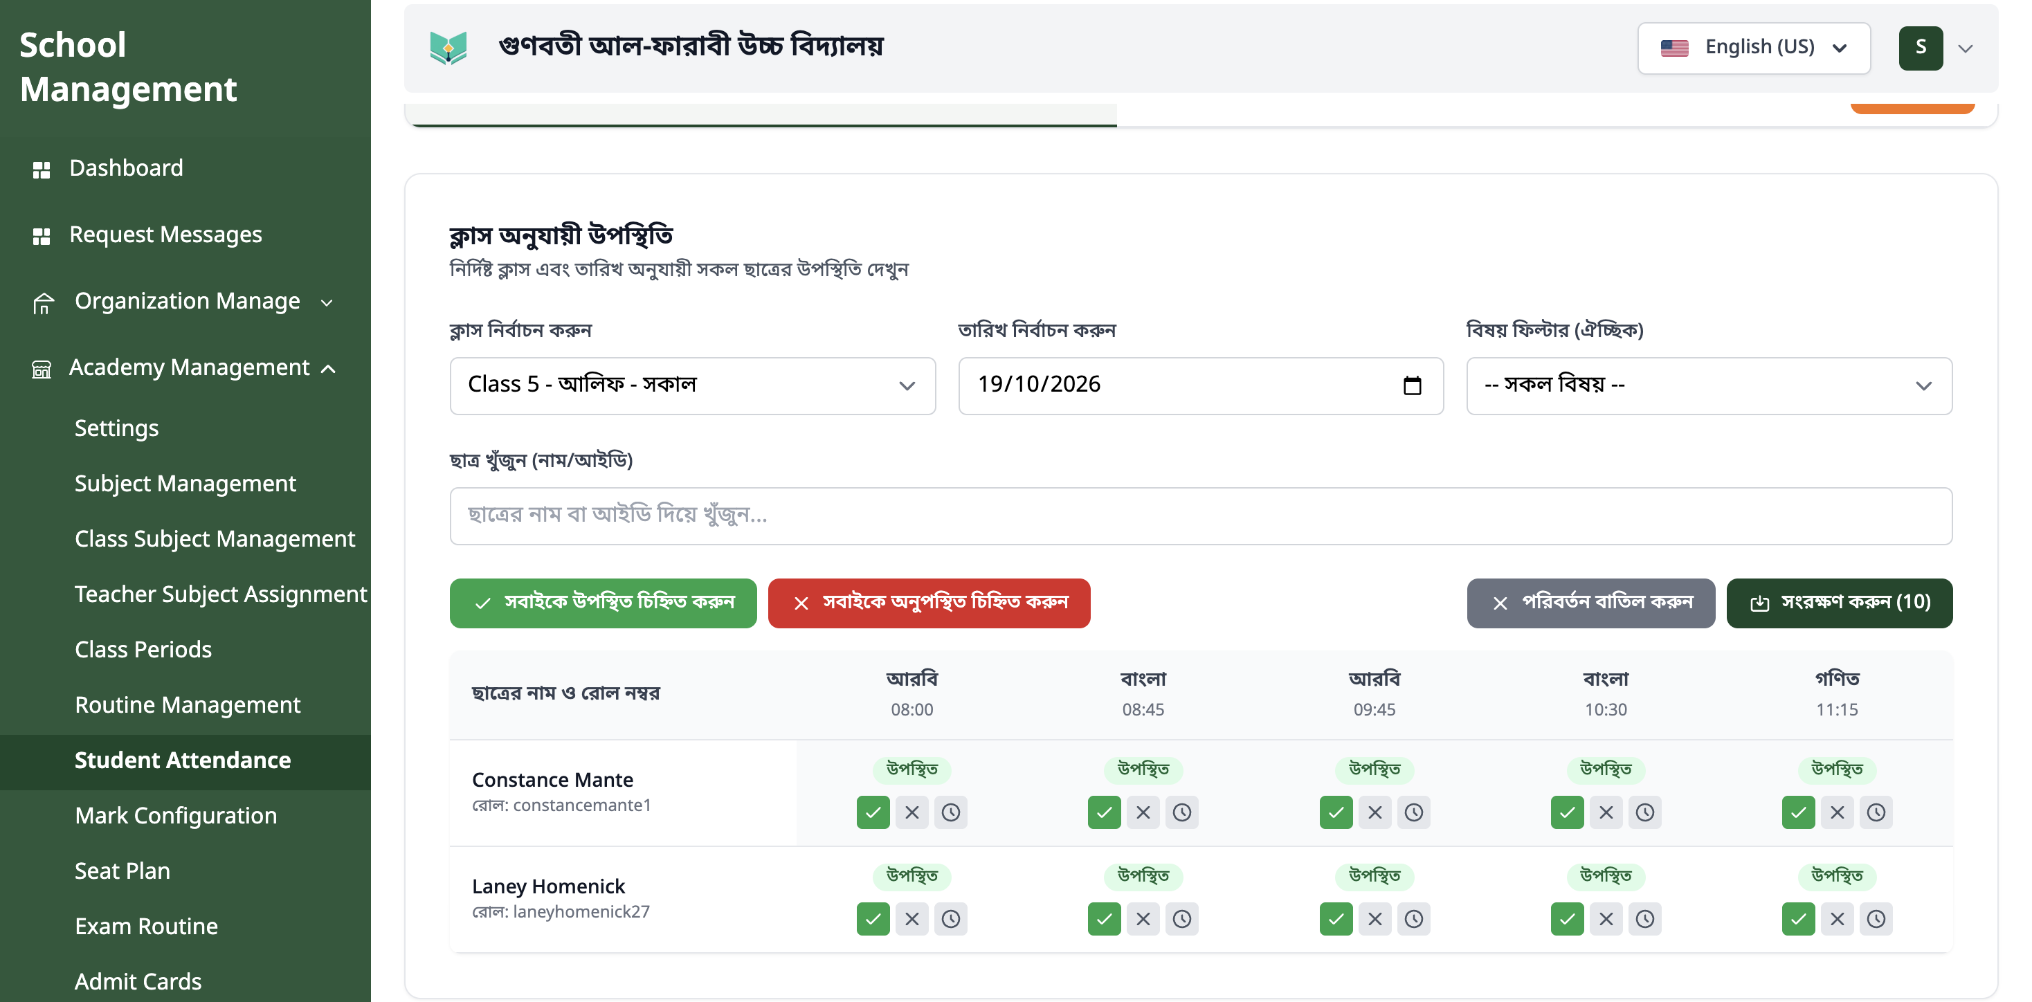Expand the user profile menu chevron

pos(1966,48)
